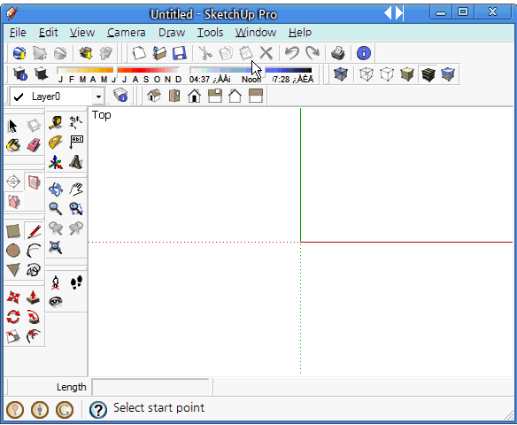Image resolution: width=517 pixels, height=425 pixels.
Task: Choose the Dimension tool
Action: click(76, 122)
